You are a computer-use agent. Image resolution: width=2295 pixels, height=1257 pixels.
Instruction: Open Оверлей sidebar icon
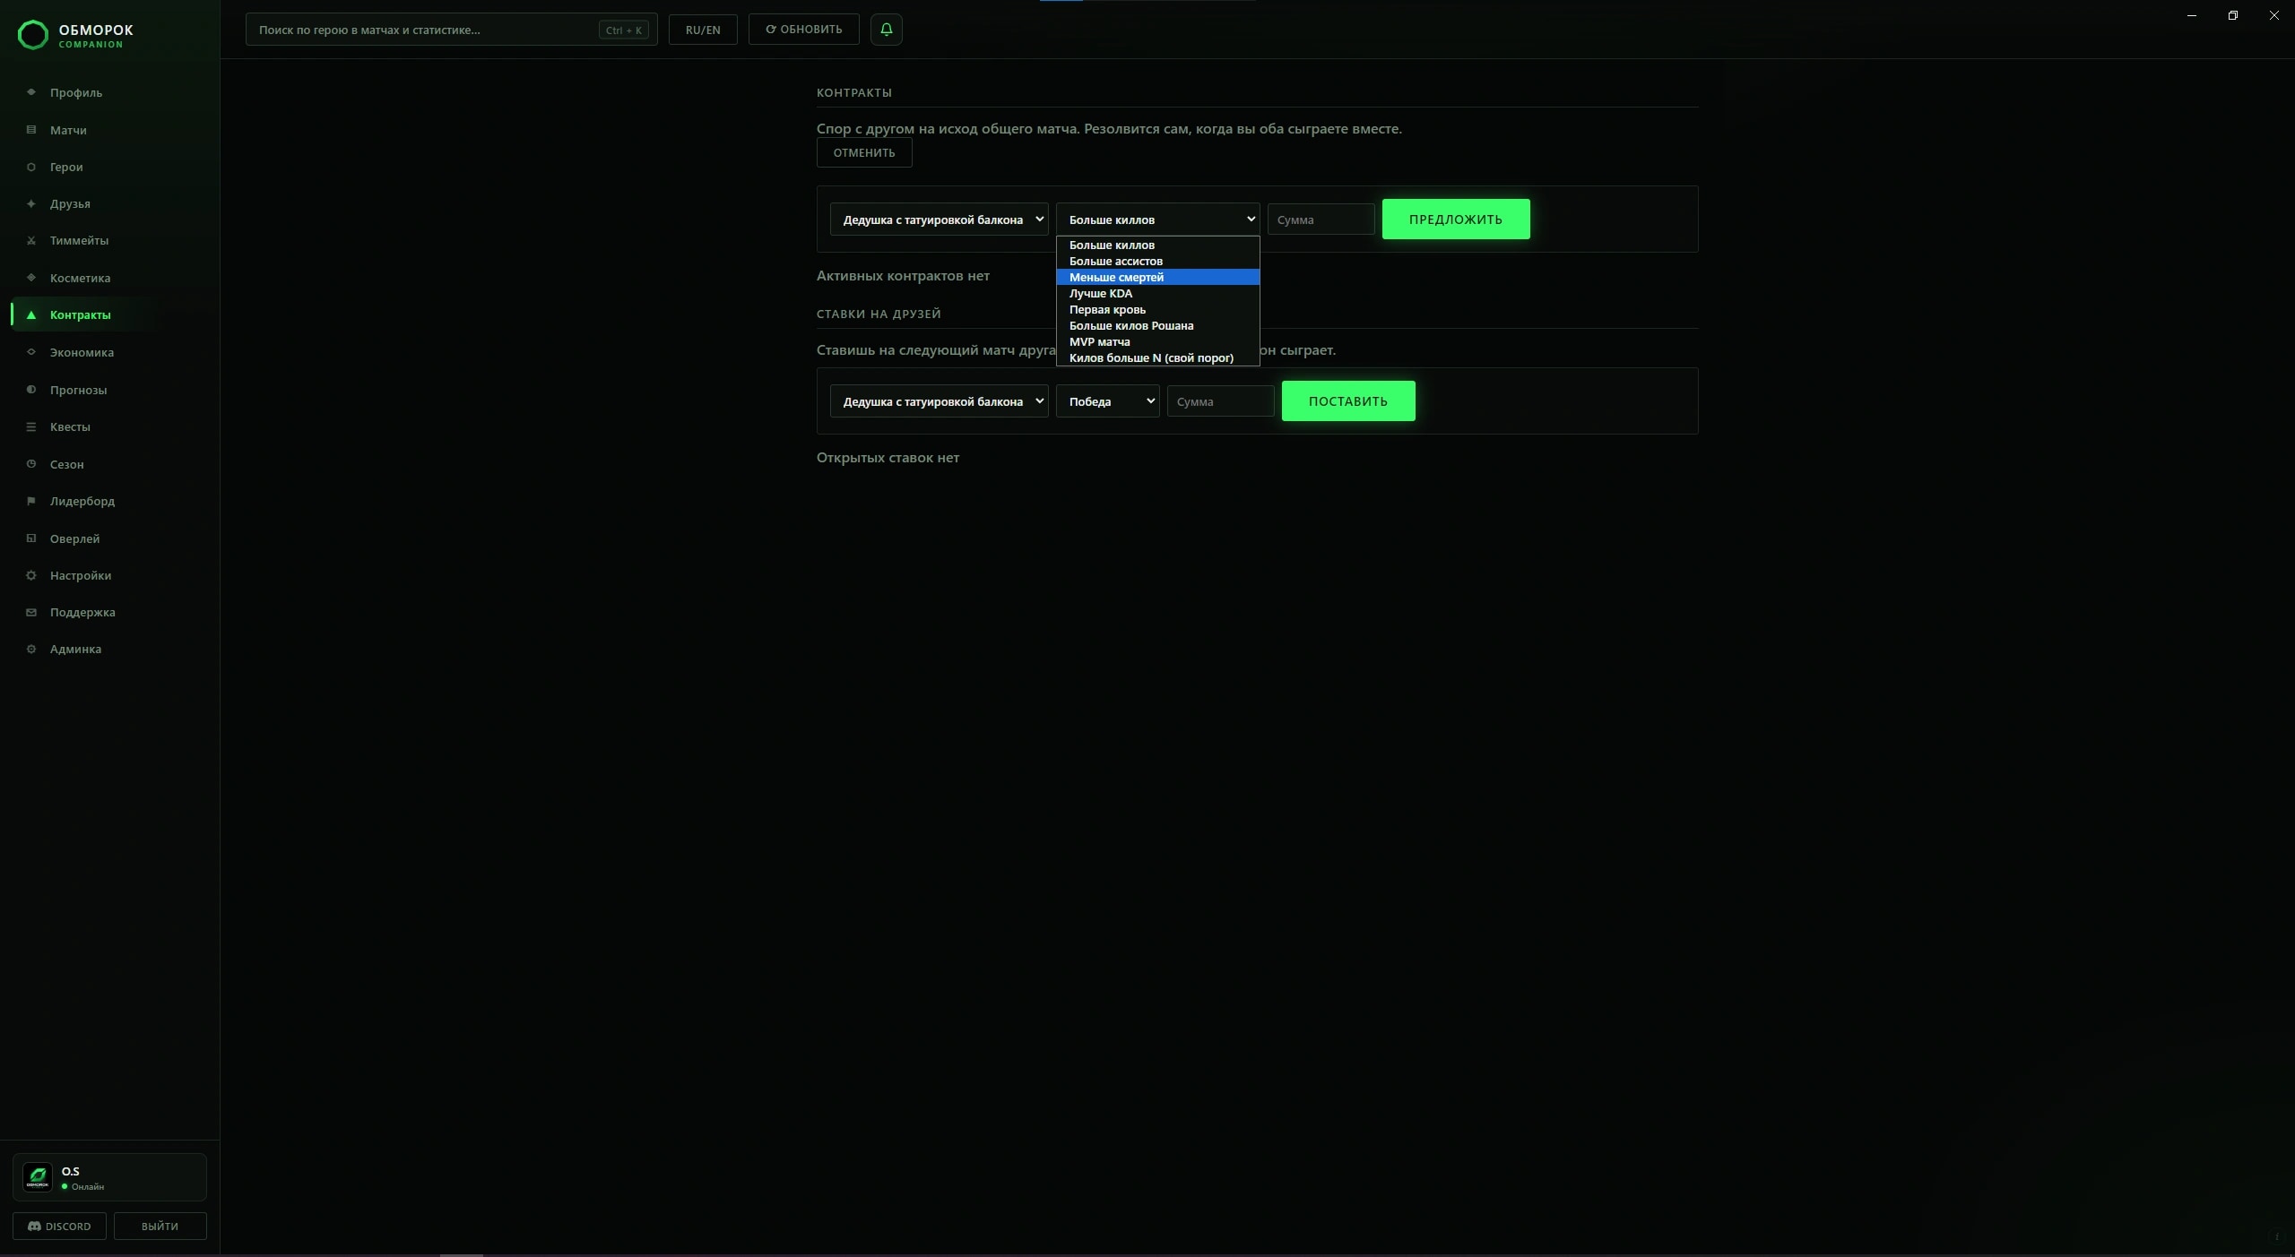[31, 538]
